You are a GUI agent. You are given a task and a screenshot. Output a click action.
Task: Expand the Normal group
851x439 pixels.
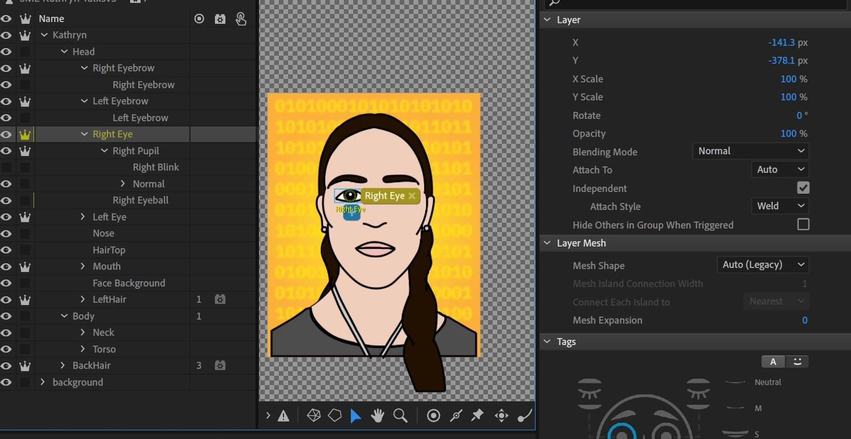[123, 184]
